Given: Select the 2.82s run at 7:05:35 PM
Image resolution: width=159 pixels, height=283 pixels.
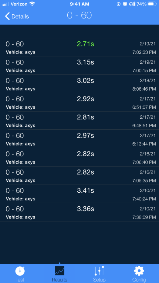Looking at the screenshot, I should (79, 176).
